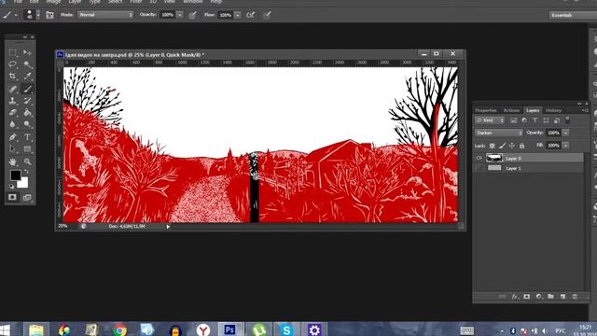Select the Path Selection tool
Viewport: 597px width, 336px height.
coord(12,149)
